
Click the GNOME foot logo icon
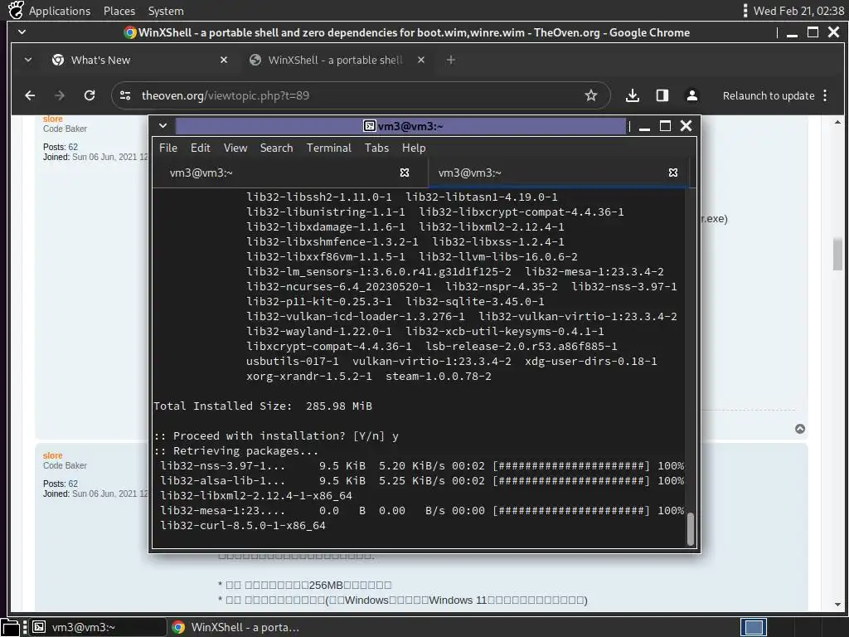[x=15, y=10]
